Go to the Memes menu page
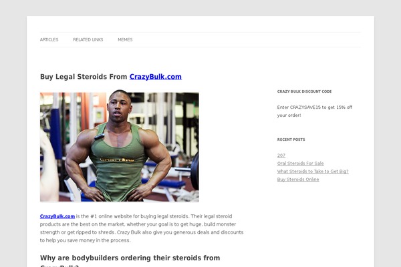This screenshot has height=267, width=401. click(x=125, y=39)
